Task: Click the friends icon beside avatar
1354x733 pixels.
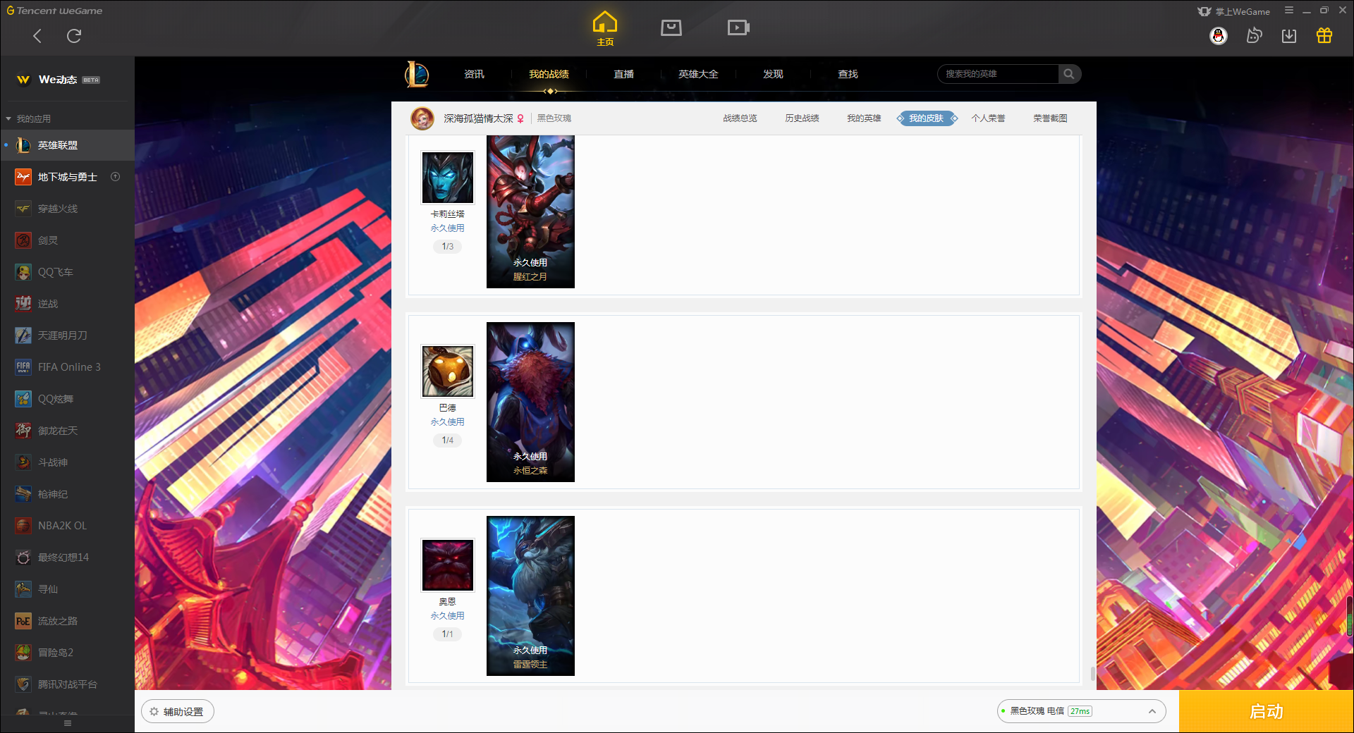Action: click(1254, 36)
